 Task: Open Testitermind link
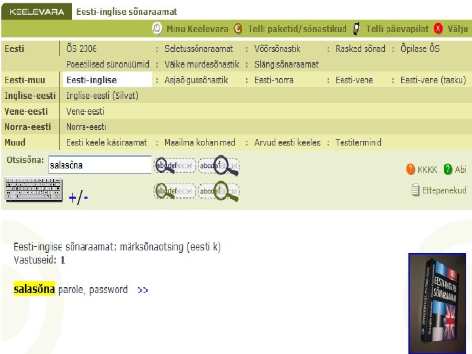tap(358, 142)
